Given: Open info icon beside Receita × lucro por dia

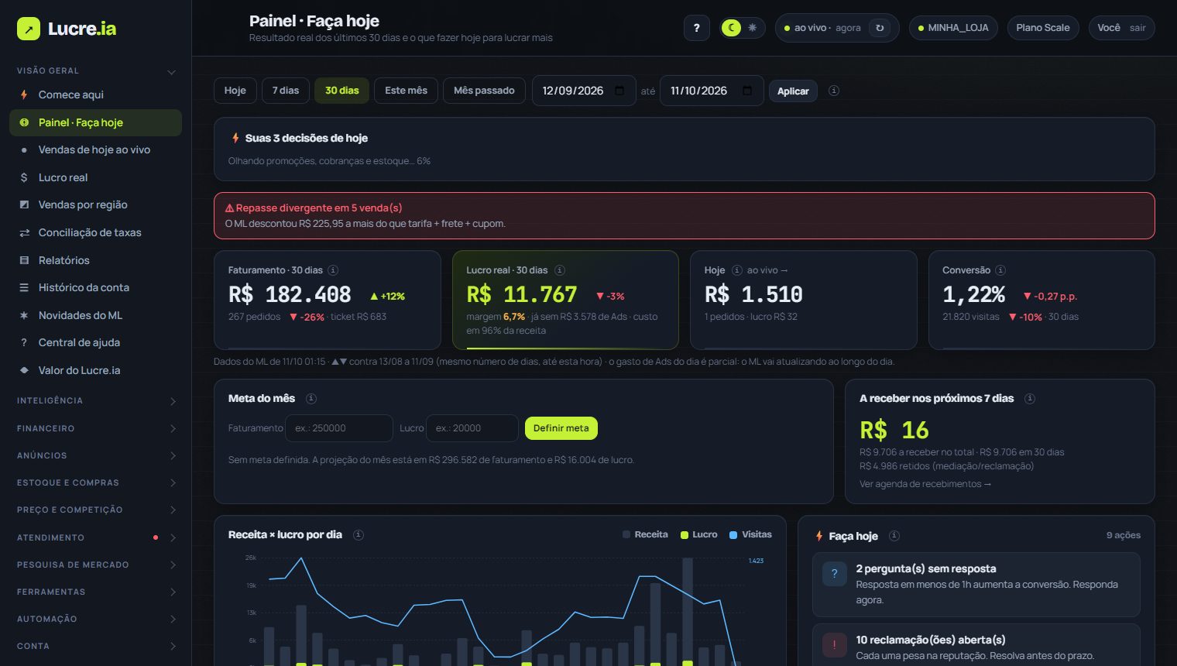Looking at the screenshot, I should [359, 535].
